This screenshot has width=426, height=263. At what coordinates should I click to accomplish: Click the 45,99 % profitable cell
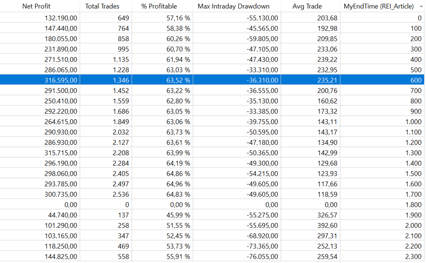tap(178, 215)
